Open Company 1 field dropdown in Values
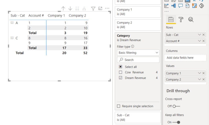 [199, 73]
